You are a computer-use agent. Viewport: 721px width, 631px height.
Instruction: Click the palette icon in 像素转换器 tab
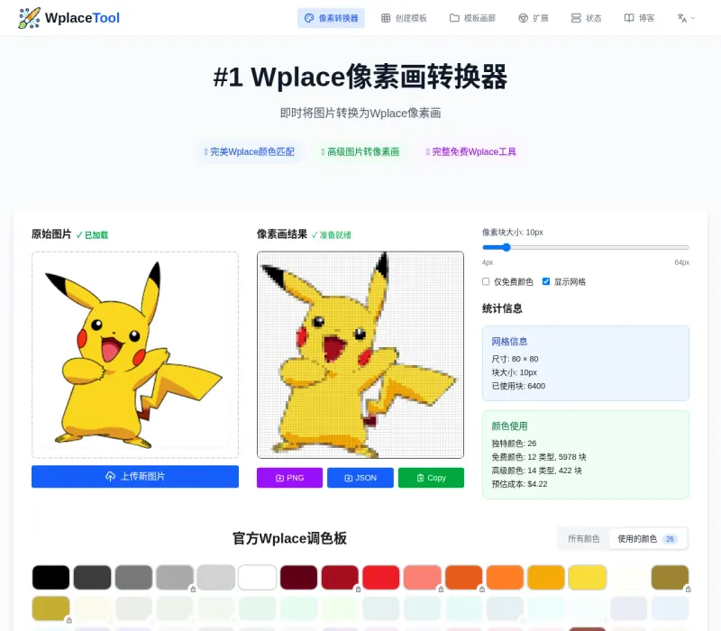[309, 18]
